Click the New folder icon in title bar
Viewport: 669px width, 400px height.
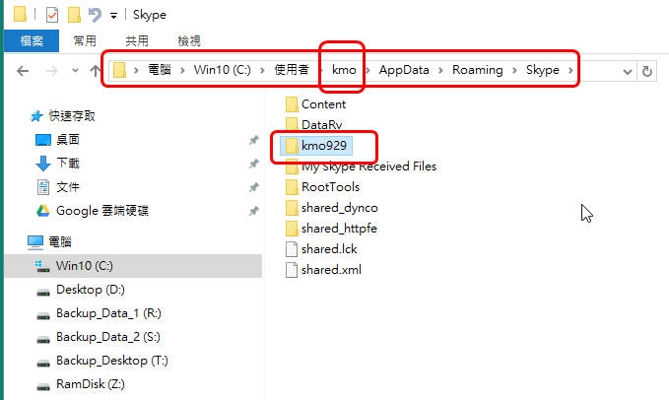[x=74, y=15]
